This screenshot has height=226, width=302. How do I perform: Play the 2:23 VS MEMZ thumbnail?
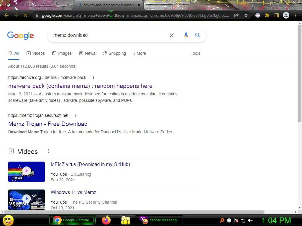(27, 200)
